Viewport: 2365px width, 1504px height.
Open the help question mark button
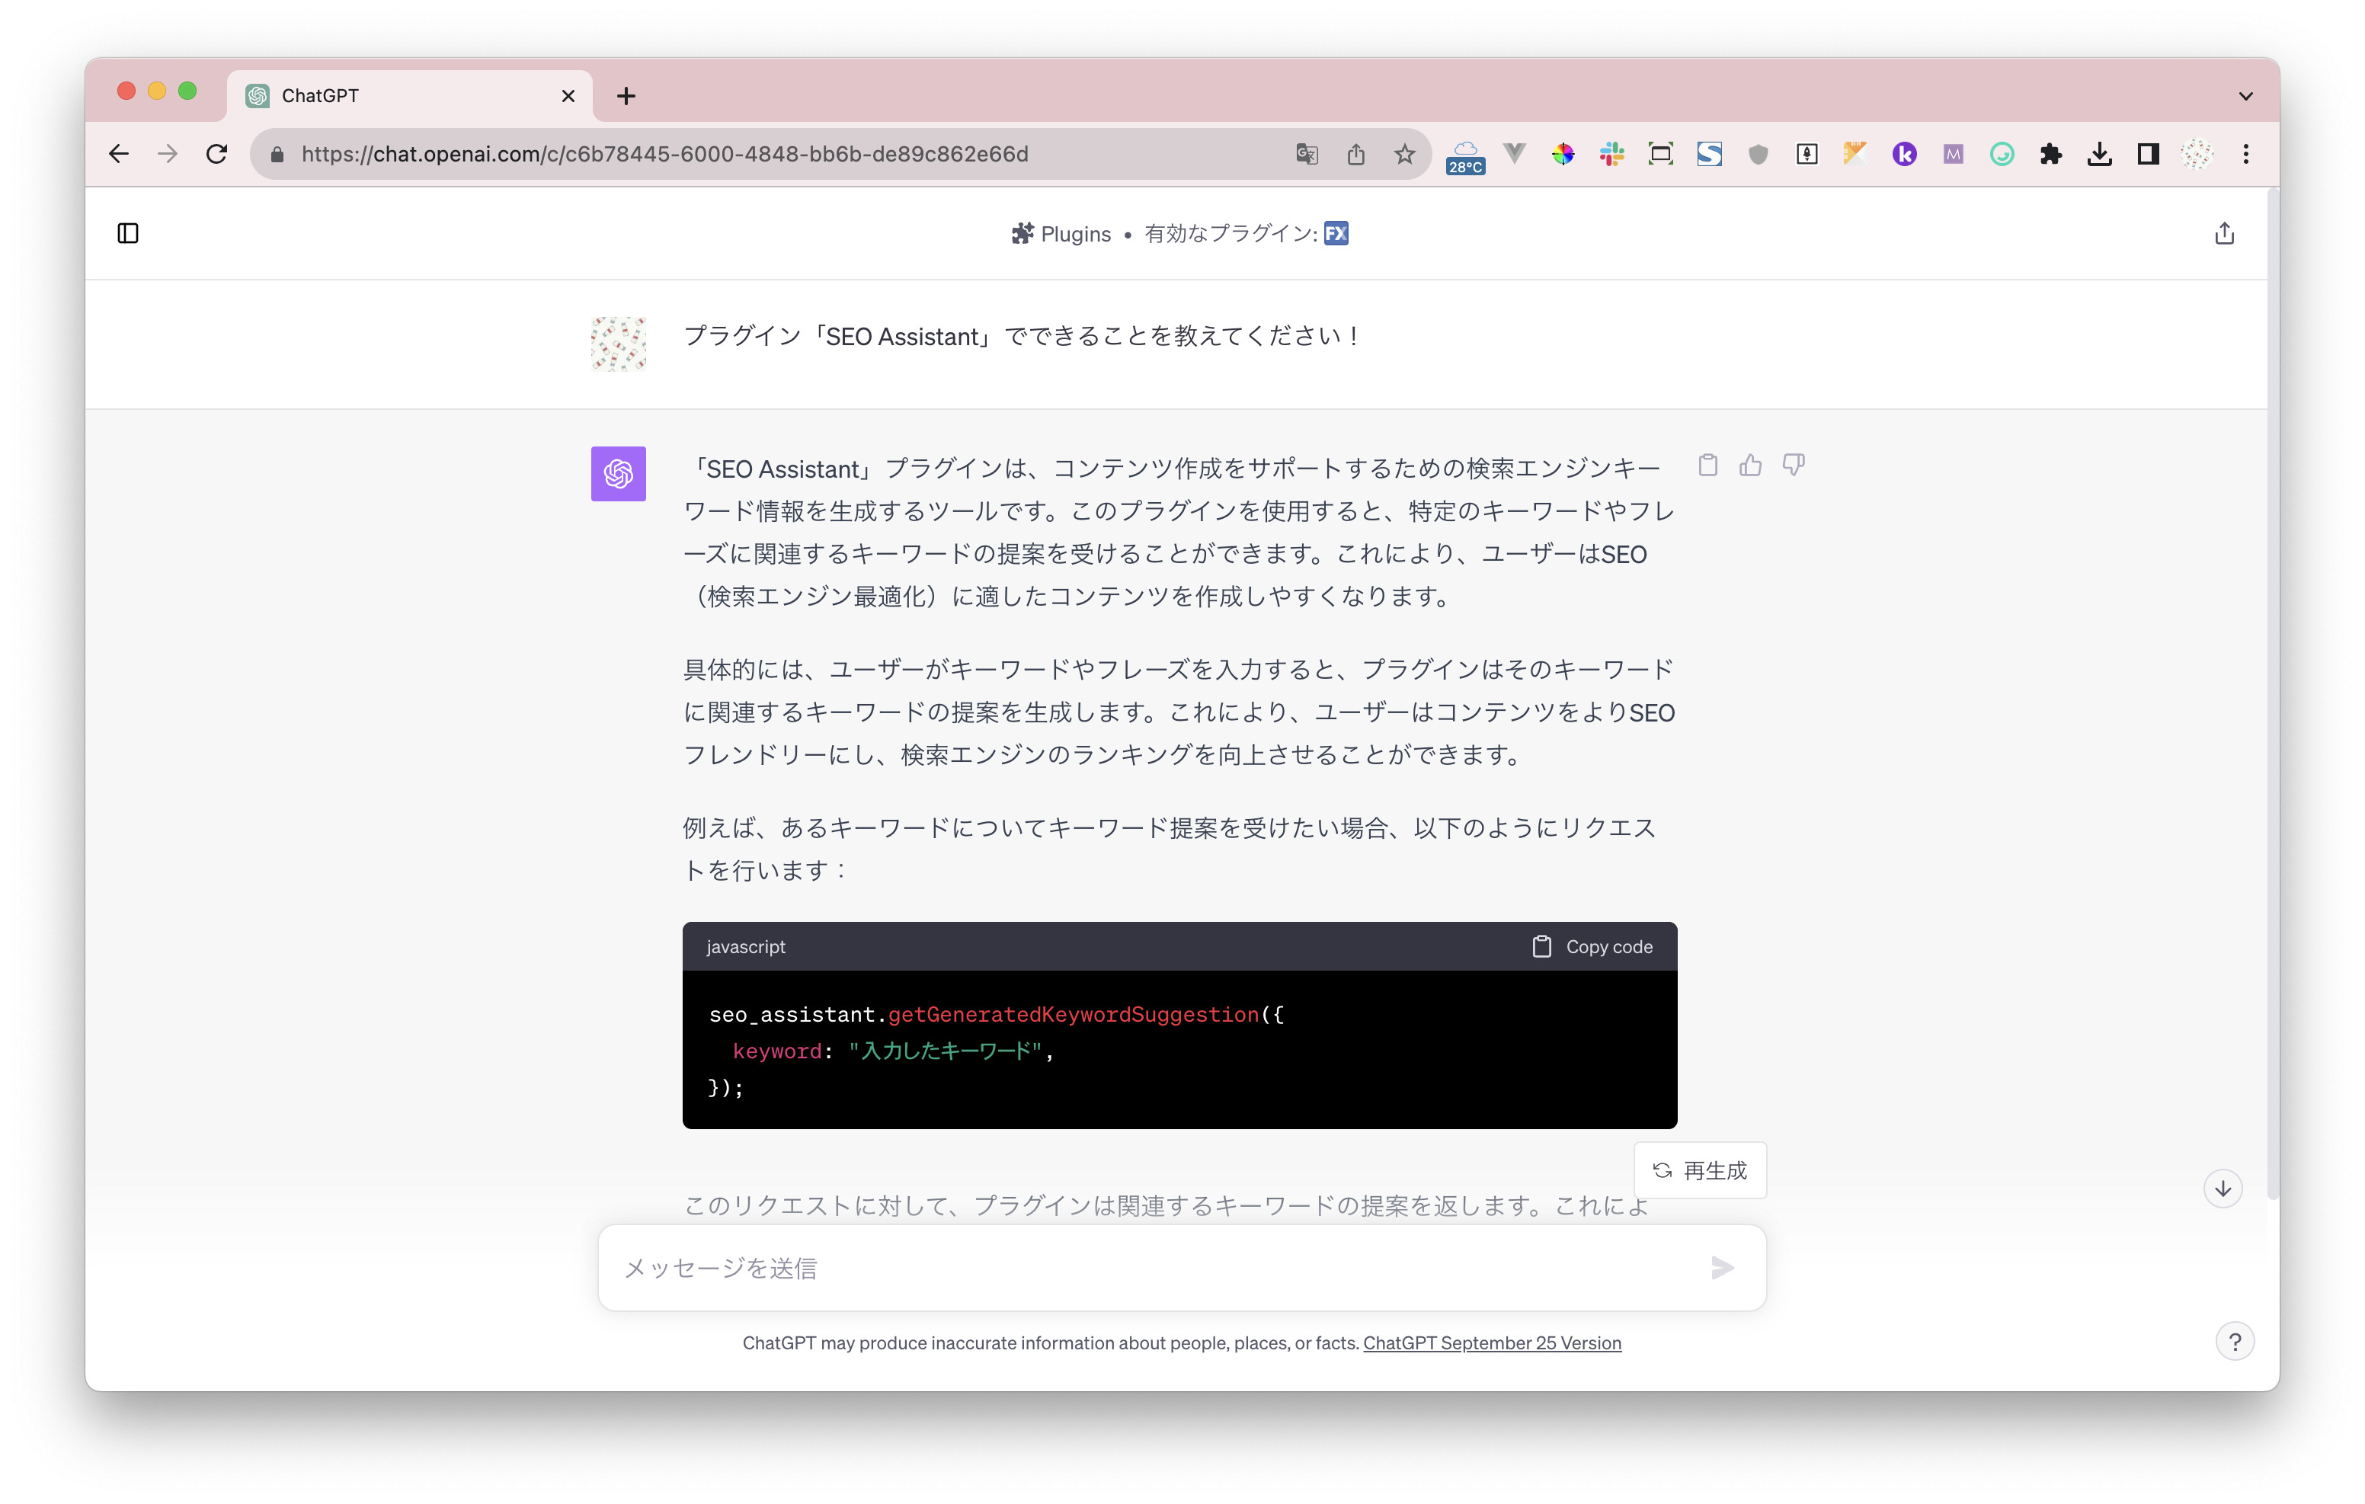(x=2235, y=1341)
